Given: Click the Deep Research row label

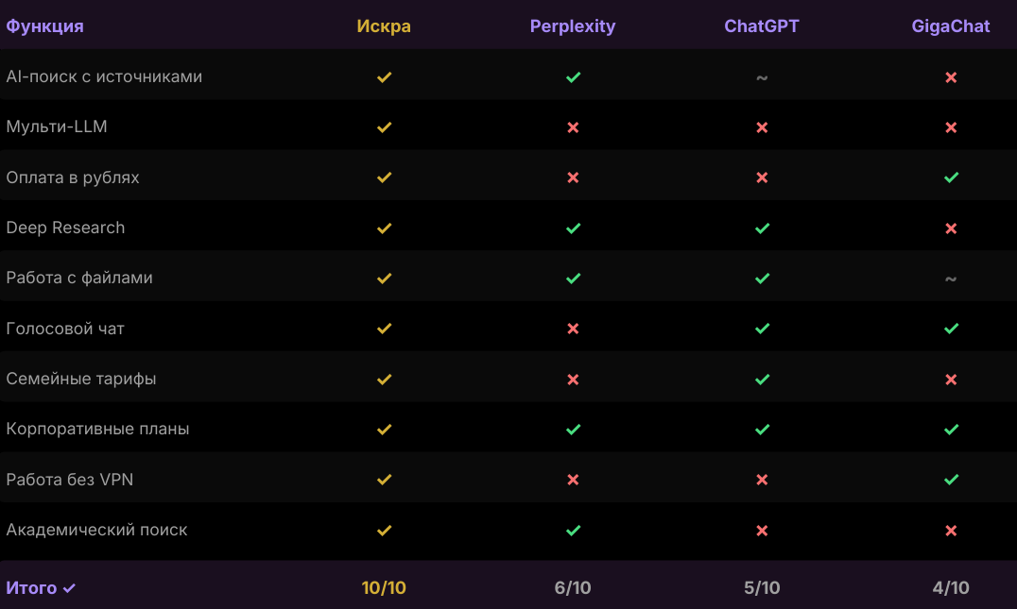Looking at the screenshot, I should pos(65,228).
